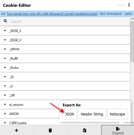Image resolution: width=134 pixels, height=135 pixels.
Task: Delete all cookies with trash icon
Action: pos(50,130)
